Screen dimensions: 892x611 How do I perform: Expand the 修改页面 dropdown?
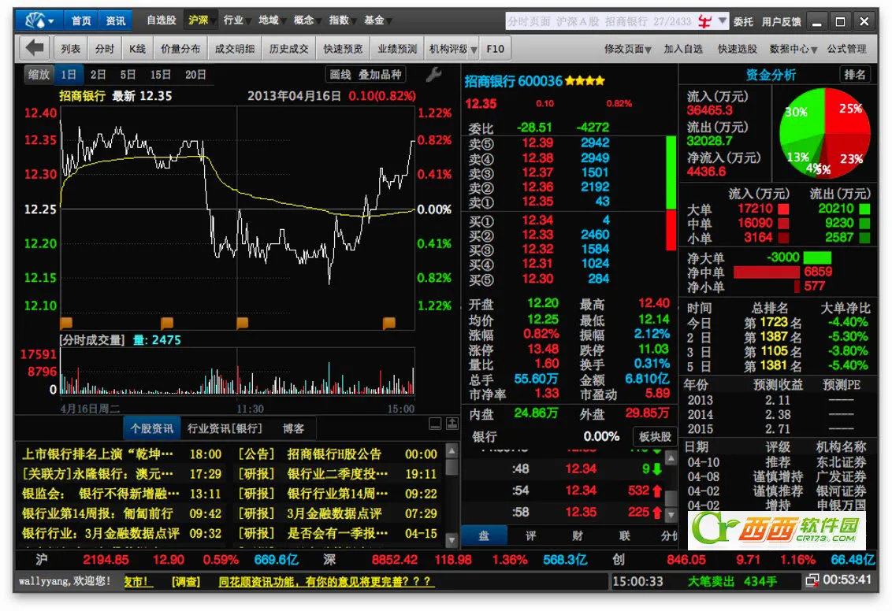pos(627,50)
